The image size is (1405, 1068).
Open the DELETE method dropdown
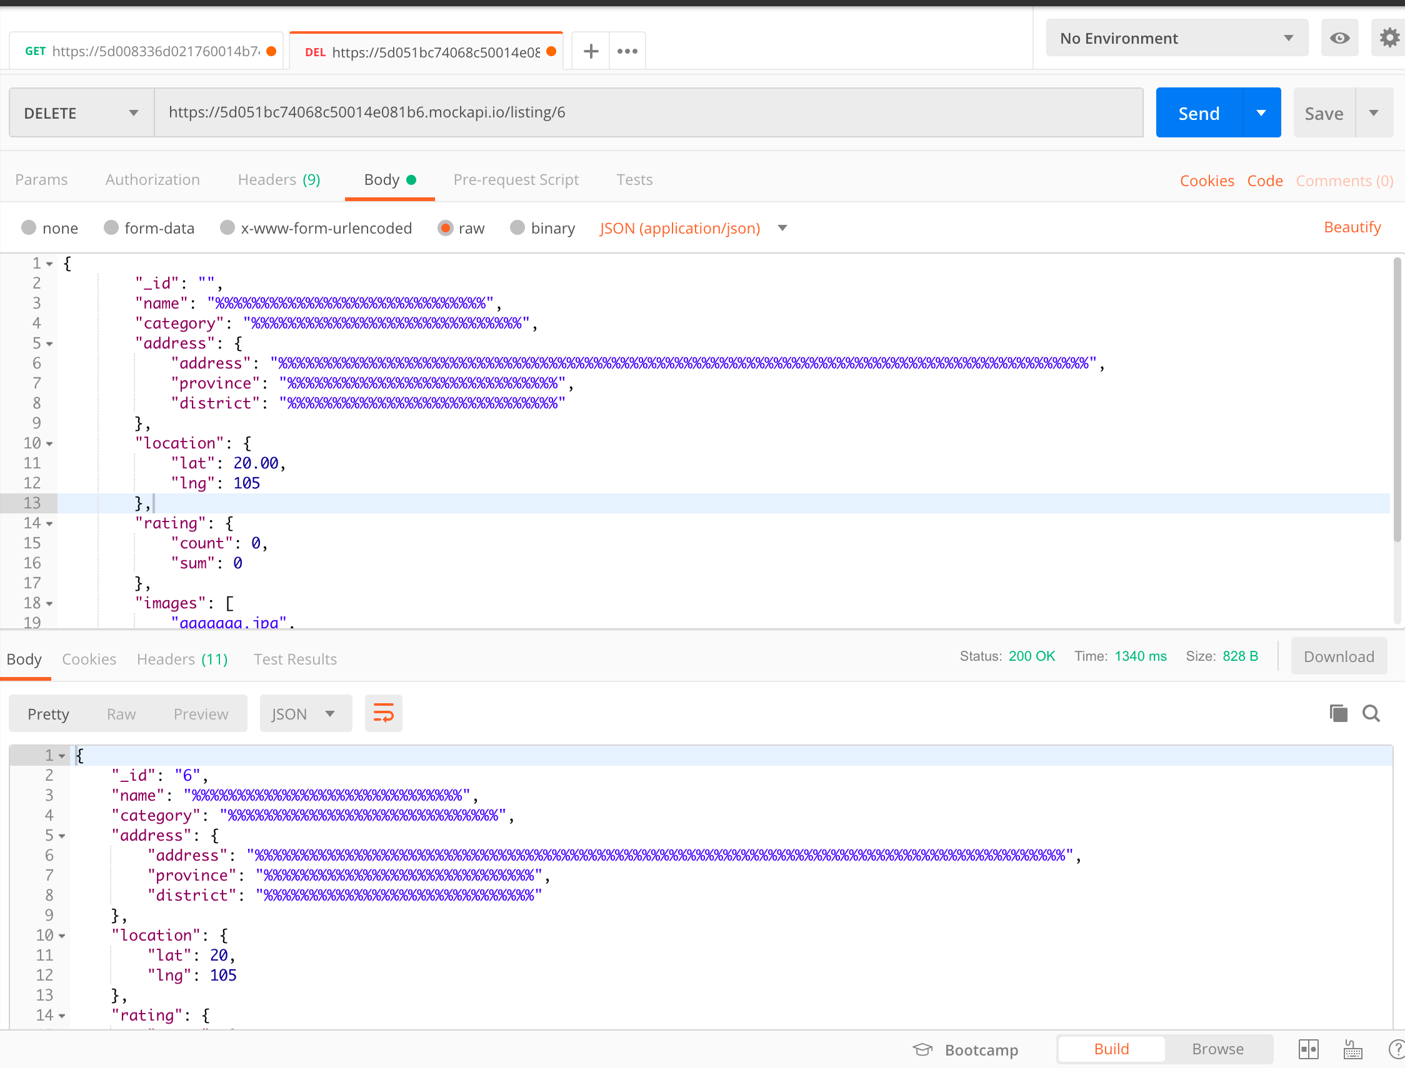point(81,113)
